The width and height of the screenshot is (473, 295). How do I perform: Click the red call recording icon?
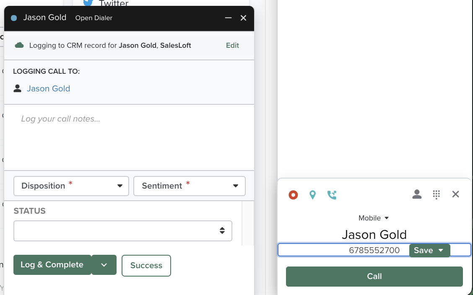click(293, 195)
